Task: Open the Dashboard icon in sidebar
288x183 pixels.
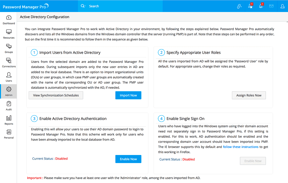Action: point(9,18)
